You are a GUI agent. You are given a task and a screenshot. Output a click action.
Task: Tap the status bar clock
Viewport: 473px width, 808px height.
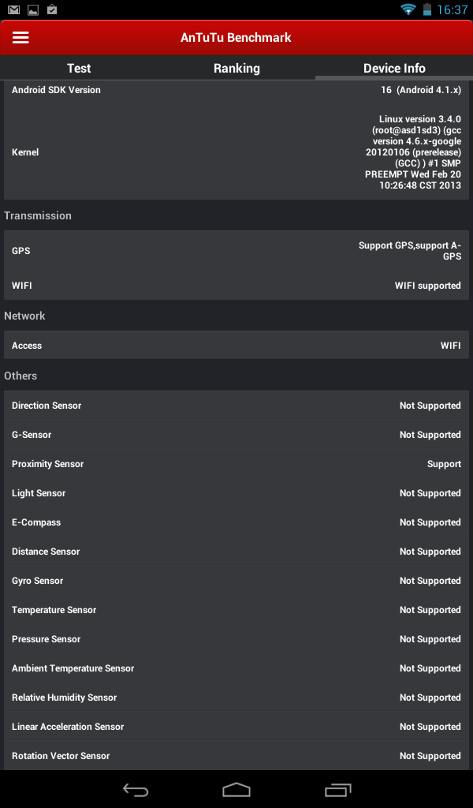tap(452, 10)
